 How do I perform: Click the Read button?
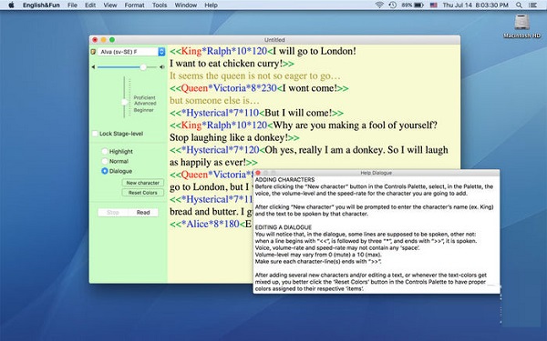143,212
